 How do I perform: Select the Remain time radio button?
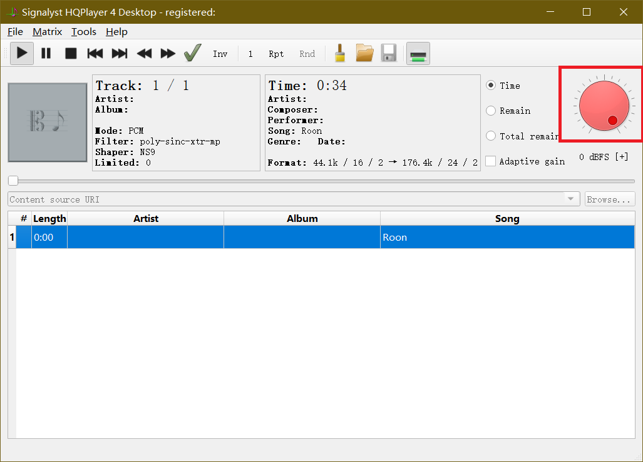point(491,111)
